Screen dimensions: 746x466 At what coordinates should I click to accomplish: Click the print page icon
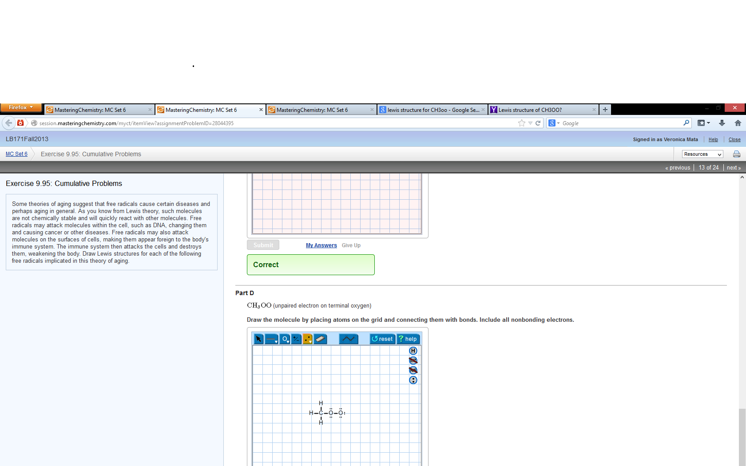tap(737, 154)
